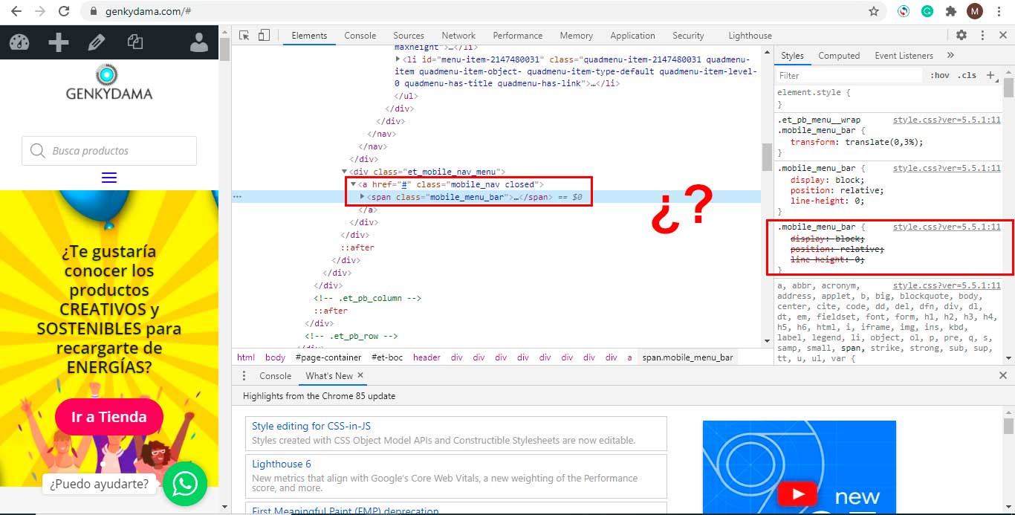Bookmark this page with the star icon

(x=874, y=11)
